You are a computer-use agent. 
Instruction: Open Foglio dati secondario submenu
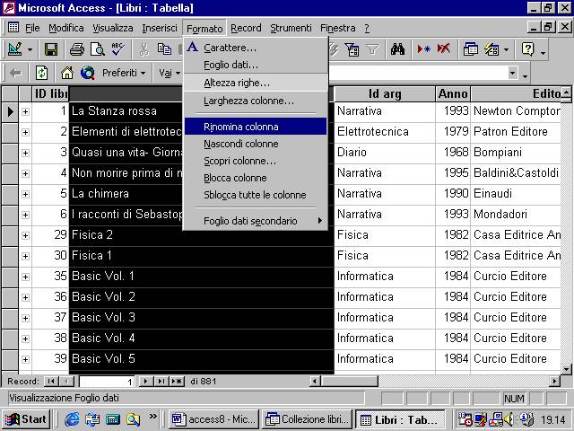pos(256,221)
